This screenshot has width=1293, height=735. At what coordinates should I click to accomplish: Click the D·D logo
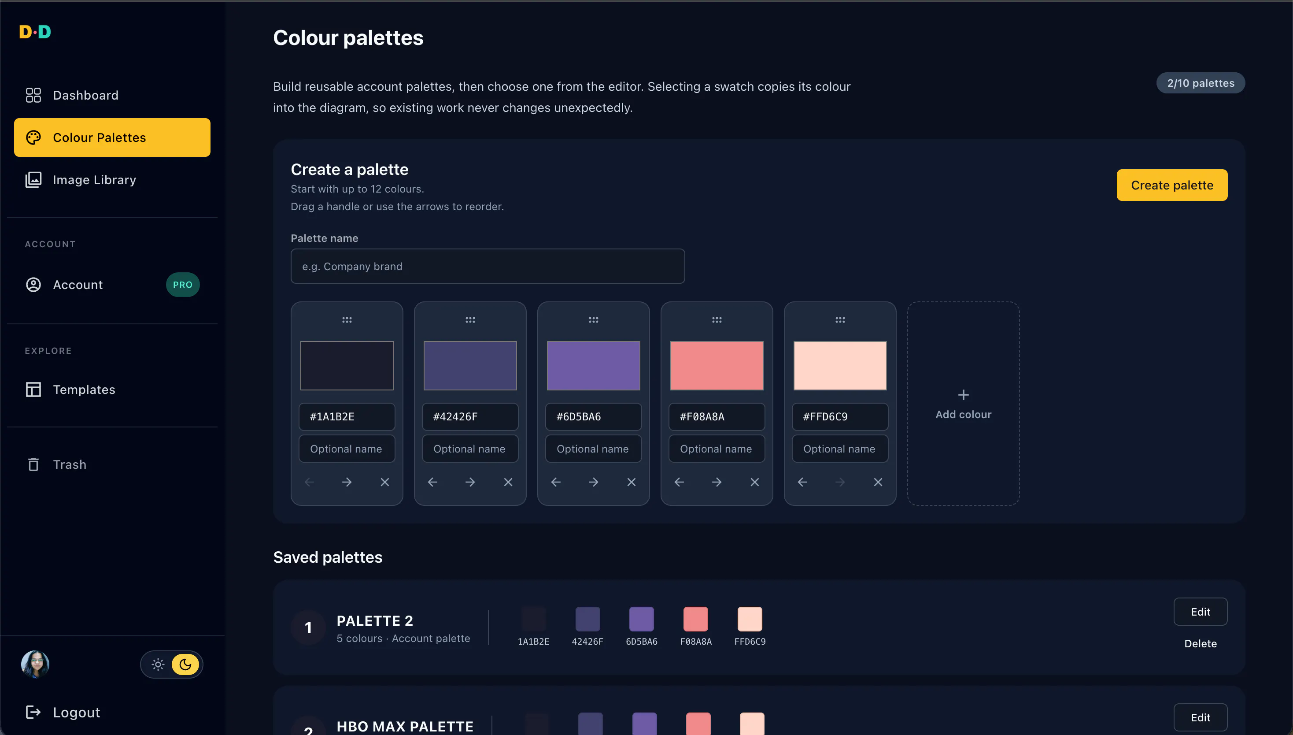(x=35, y=32)
